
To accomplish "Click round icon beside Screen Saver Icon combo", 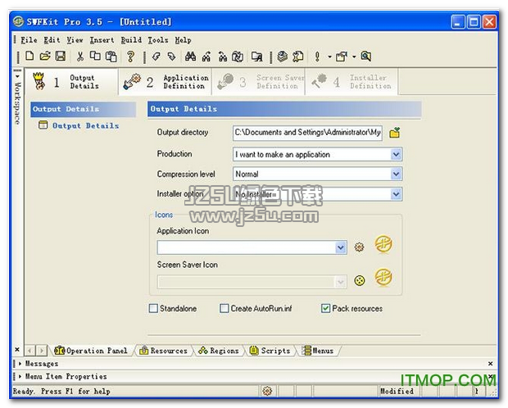I will tap(360, 280).
